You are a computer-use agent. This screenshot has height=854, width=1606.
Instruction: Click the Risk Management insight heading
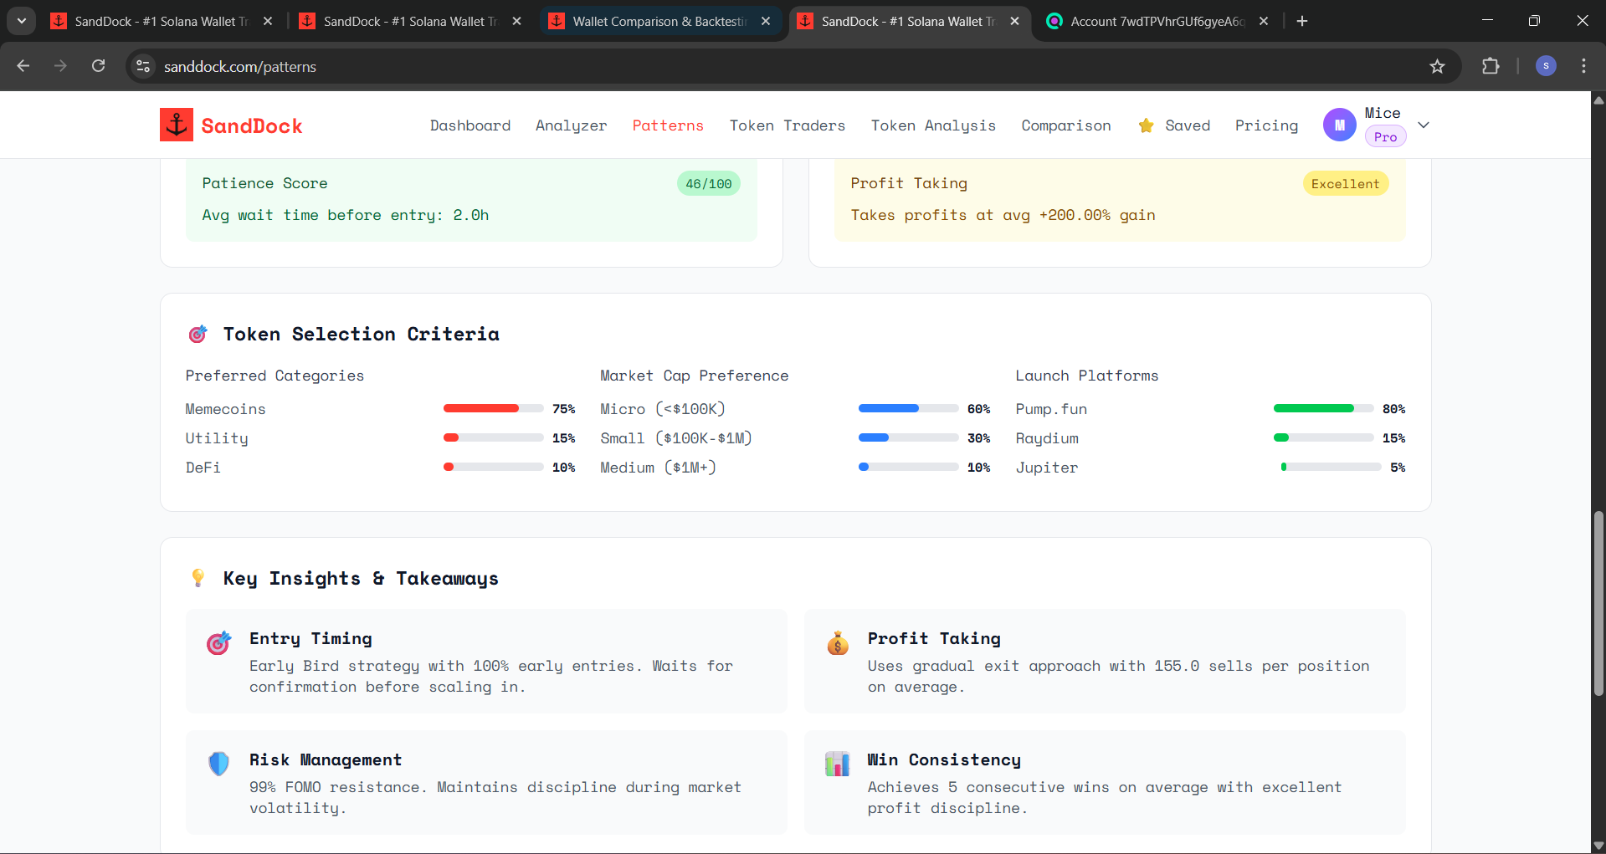326,759
